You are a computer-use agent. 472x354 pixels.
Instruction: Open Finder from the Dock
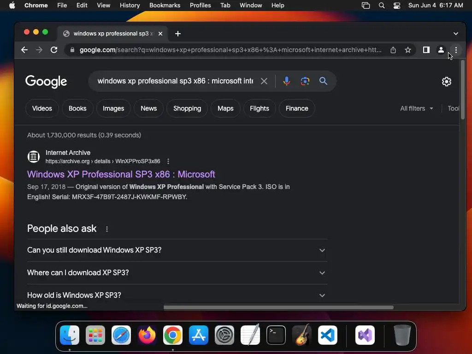pyautogui.click(x=70, y=335)
